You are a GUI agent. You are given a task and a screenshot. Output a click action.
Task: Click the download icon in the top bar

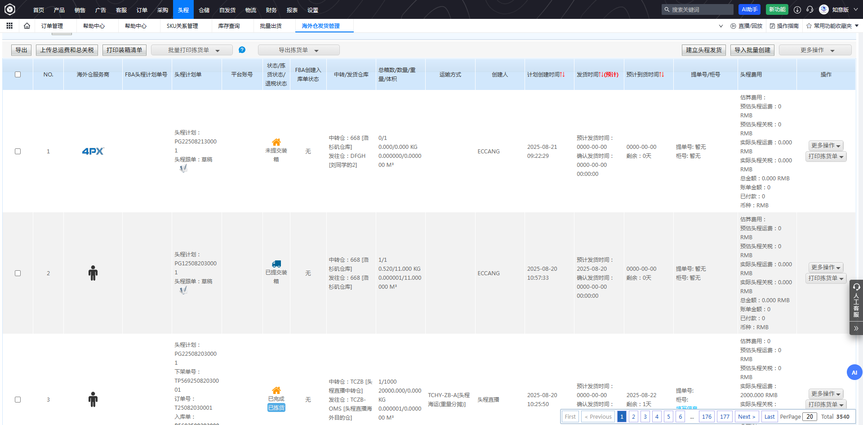coord(797,9)
